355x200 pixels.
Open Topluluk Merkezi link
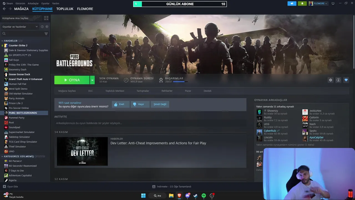[x=115, y=91]
